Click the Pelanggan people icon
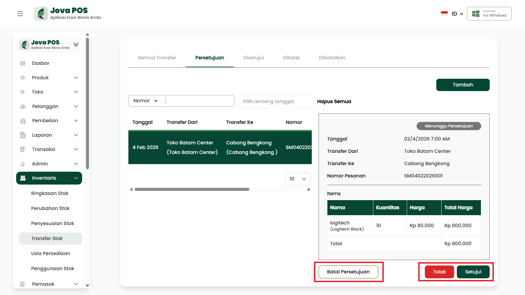 (x=23, y=106)
